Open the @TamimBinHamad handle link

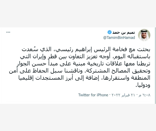coord(119,38)
